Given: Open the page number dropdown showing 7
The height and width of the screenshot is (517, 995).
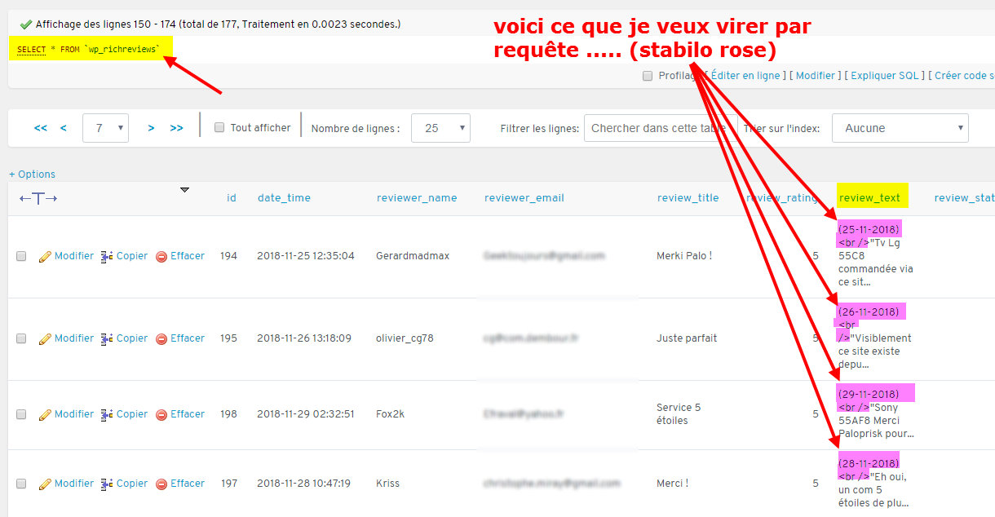Looking at the screenshot, I should pos(105,128).
